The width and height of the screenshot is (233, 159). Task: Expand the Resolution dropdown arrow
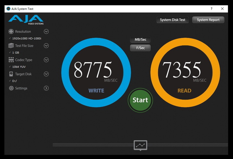[46, 31]
